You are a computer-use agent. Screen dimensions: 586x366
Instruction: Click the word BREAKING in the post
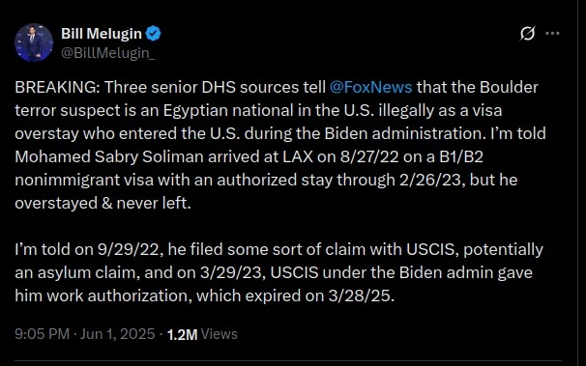[57, 87]
